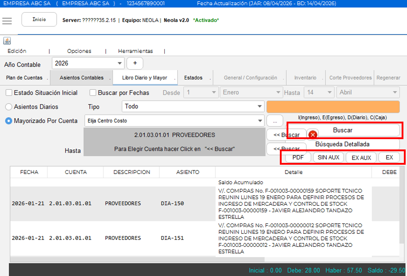Click the ellipsis button next to Centro Costo

(275, 121)
